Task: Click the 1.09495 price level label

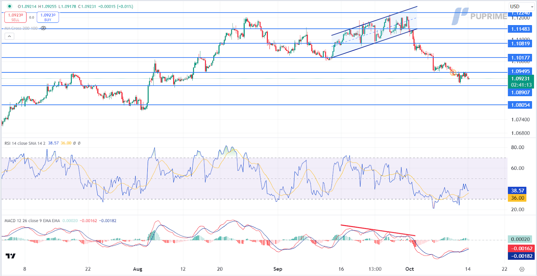Action: 520,71
